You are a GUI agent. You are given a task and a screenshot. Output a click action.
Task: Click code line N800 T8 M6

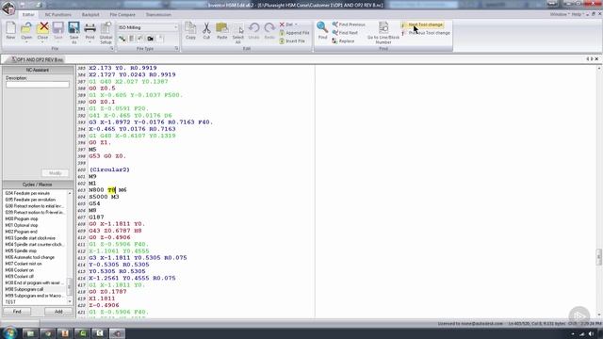107,190
